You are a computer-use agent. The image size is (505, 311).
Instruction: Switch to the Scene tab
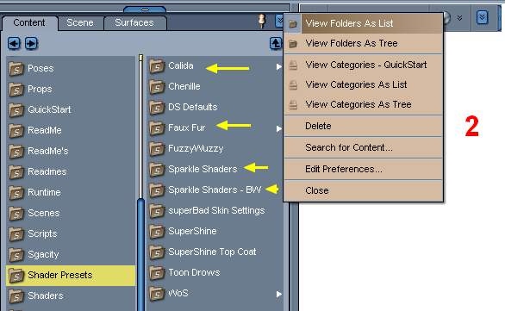(80, 22)
